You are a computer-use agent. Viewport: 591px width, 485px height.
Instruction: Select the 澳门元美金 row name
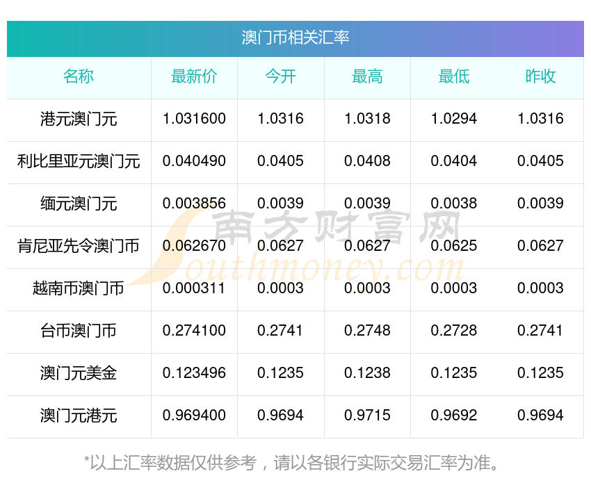[x=79, y=373]
